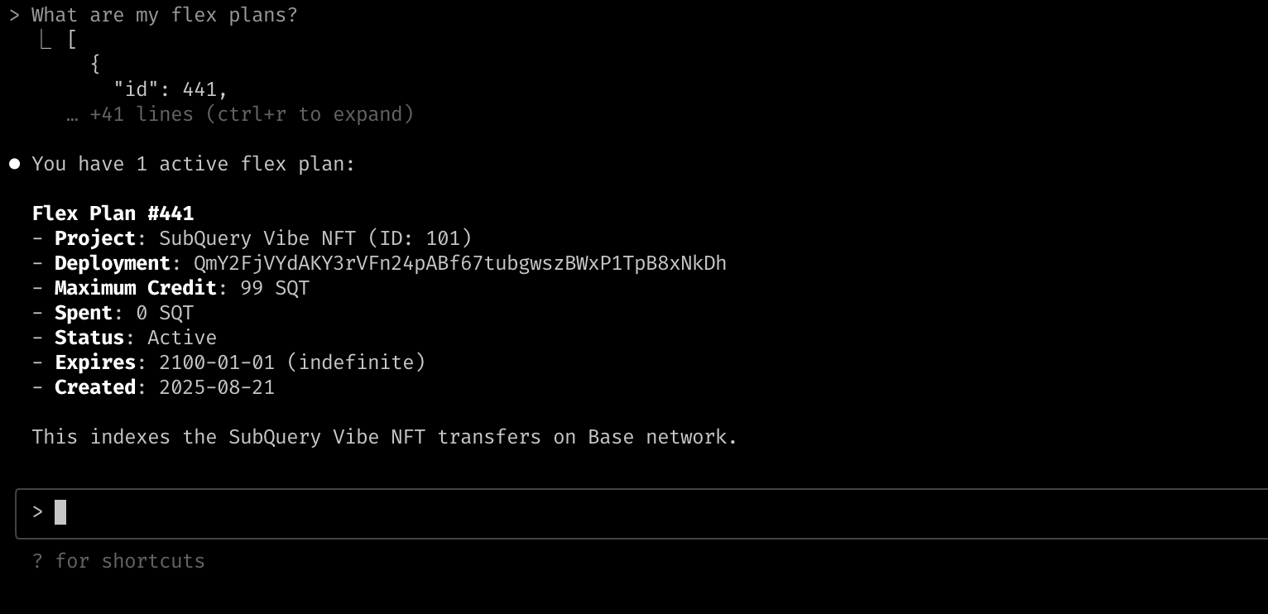Click the prompt input field

pos(641,513)
